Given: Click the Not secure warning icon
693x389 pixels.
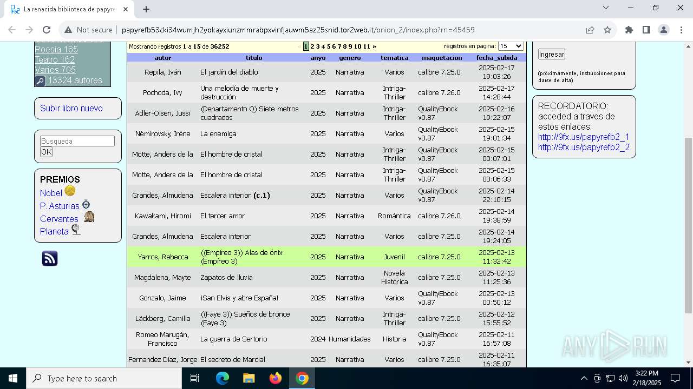Looking at the screenshot, I should click(x=68, y=30).
